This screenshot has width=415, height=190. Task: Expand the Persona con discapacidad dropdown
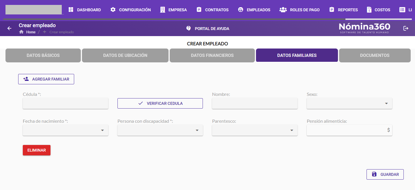tap(160, 130)
